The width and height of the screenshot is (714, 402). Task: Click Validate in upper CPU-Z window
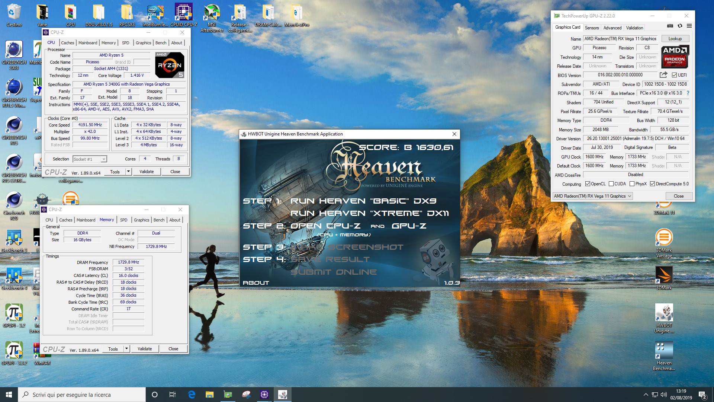[147, 172]
